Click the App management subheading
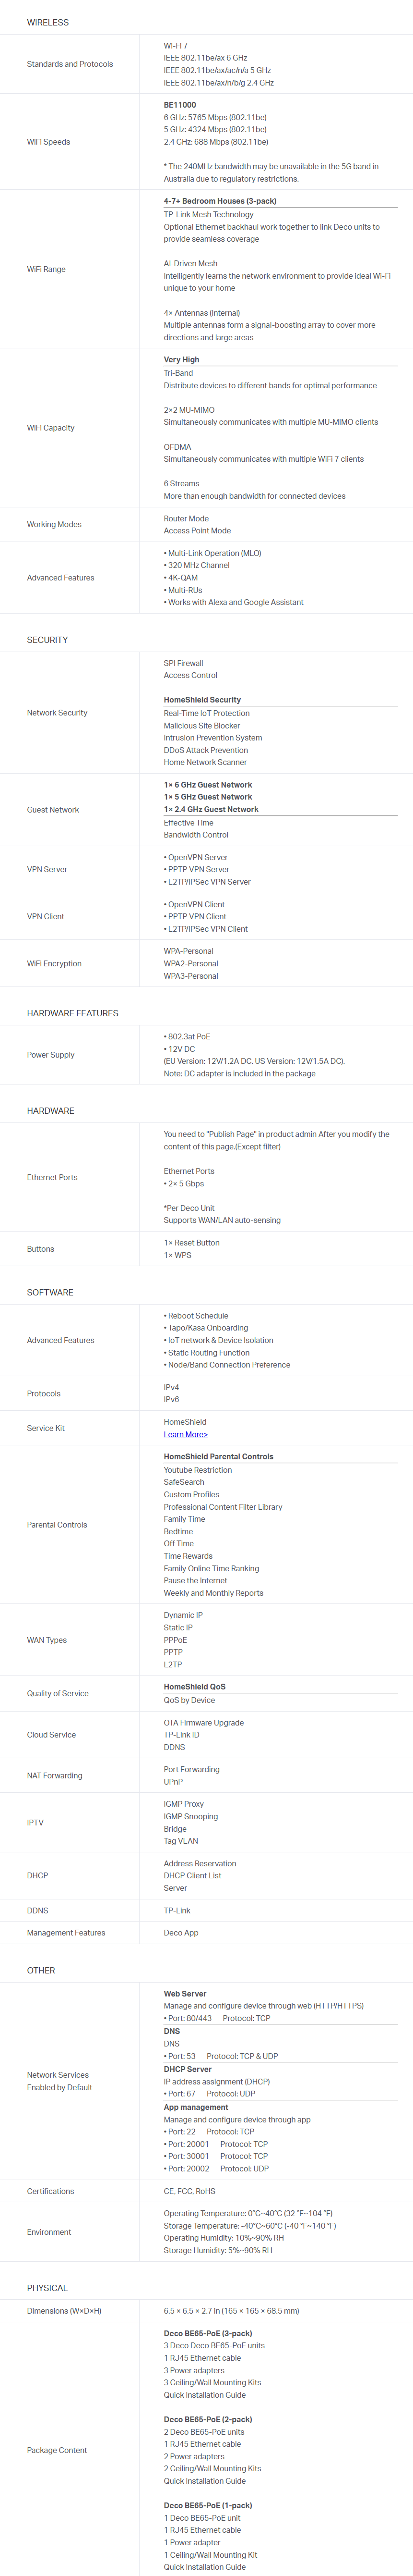The height and width of the screenshot is (2576, 413). click(x=196, y=2107)
